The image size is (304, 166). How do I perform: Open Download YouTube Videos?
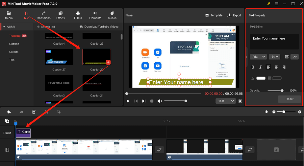99,27
